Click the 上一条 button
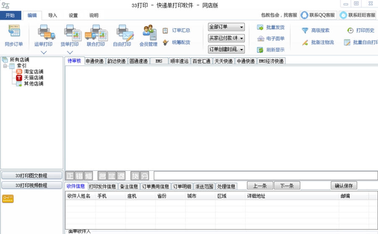This screenshot has height=234, width=378. coord(260,186)
